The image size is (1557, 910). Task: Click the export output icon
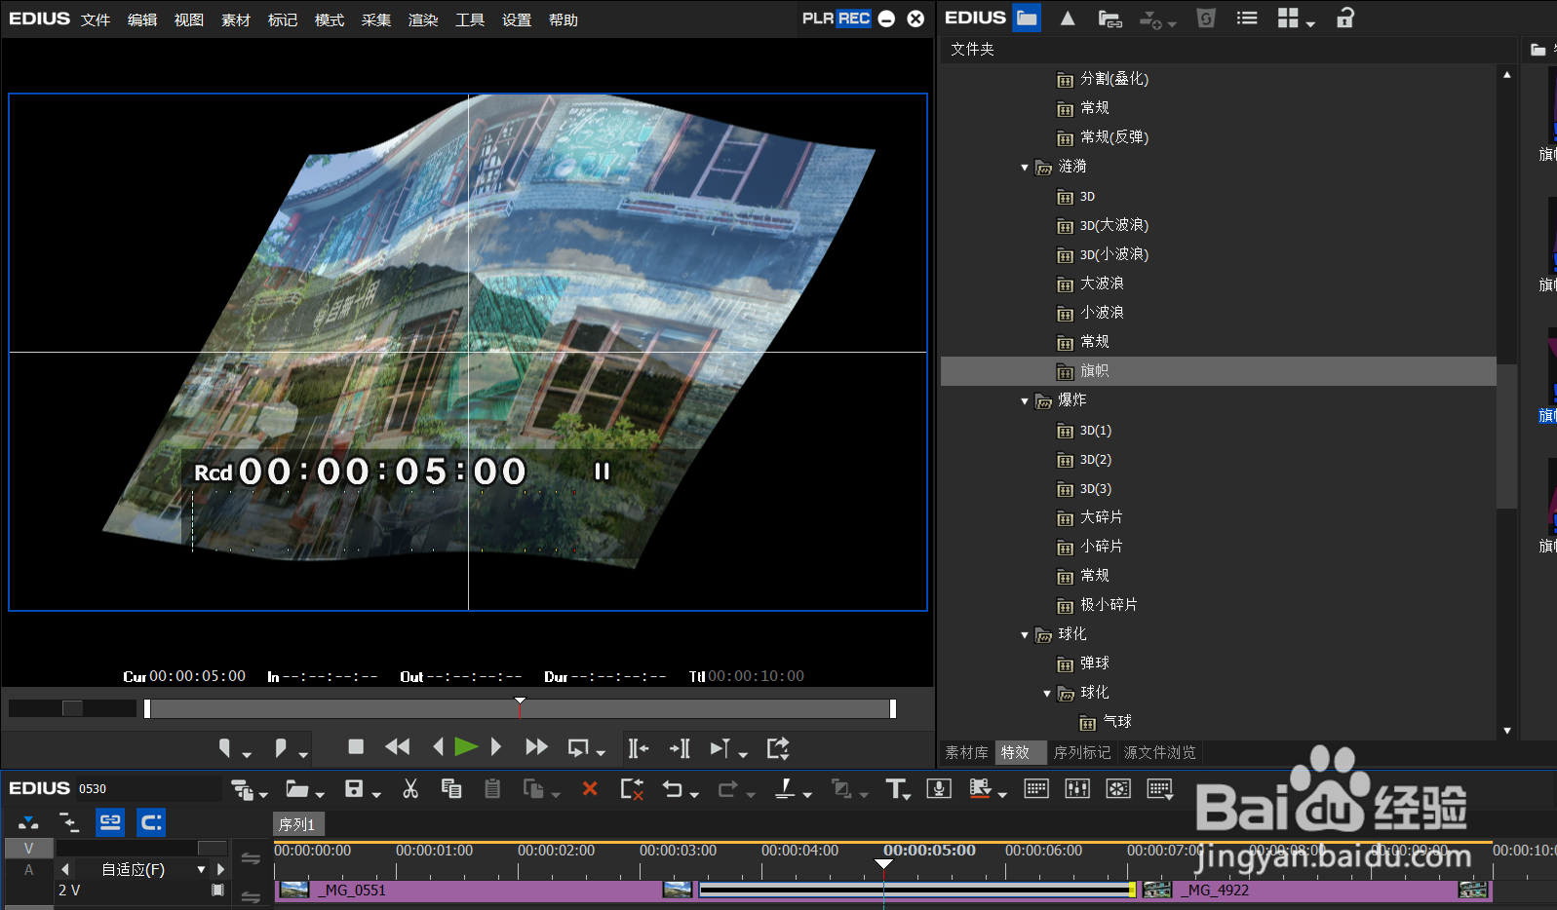[778, 748]
